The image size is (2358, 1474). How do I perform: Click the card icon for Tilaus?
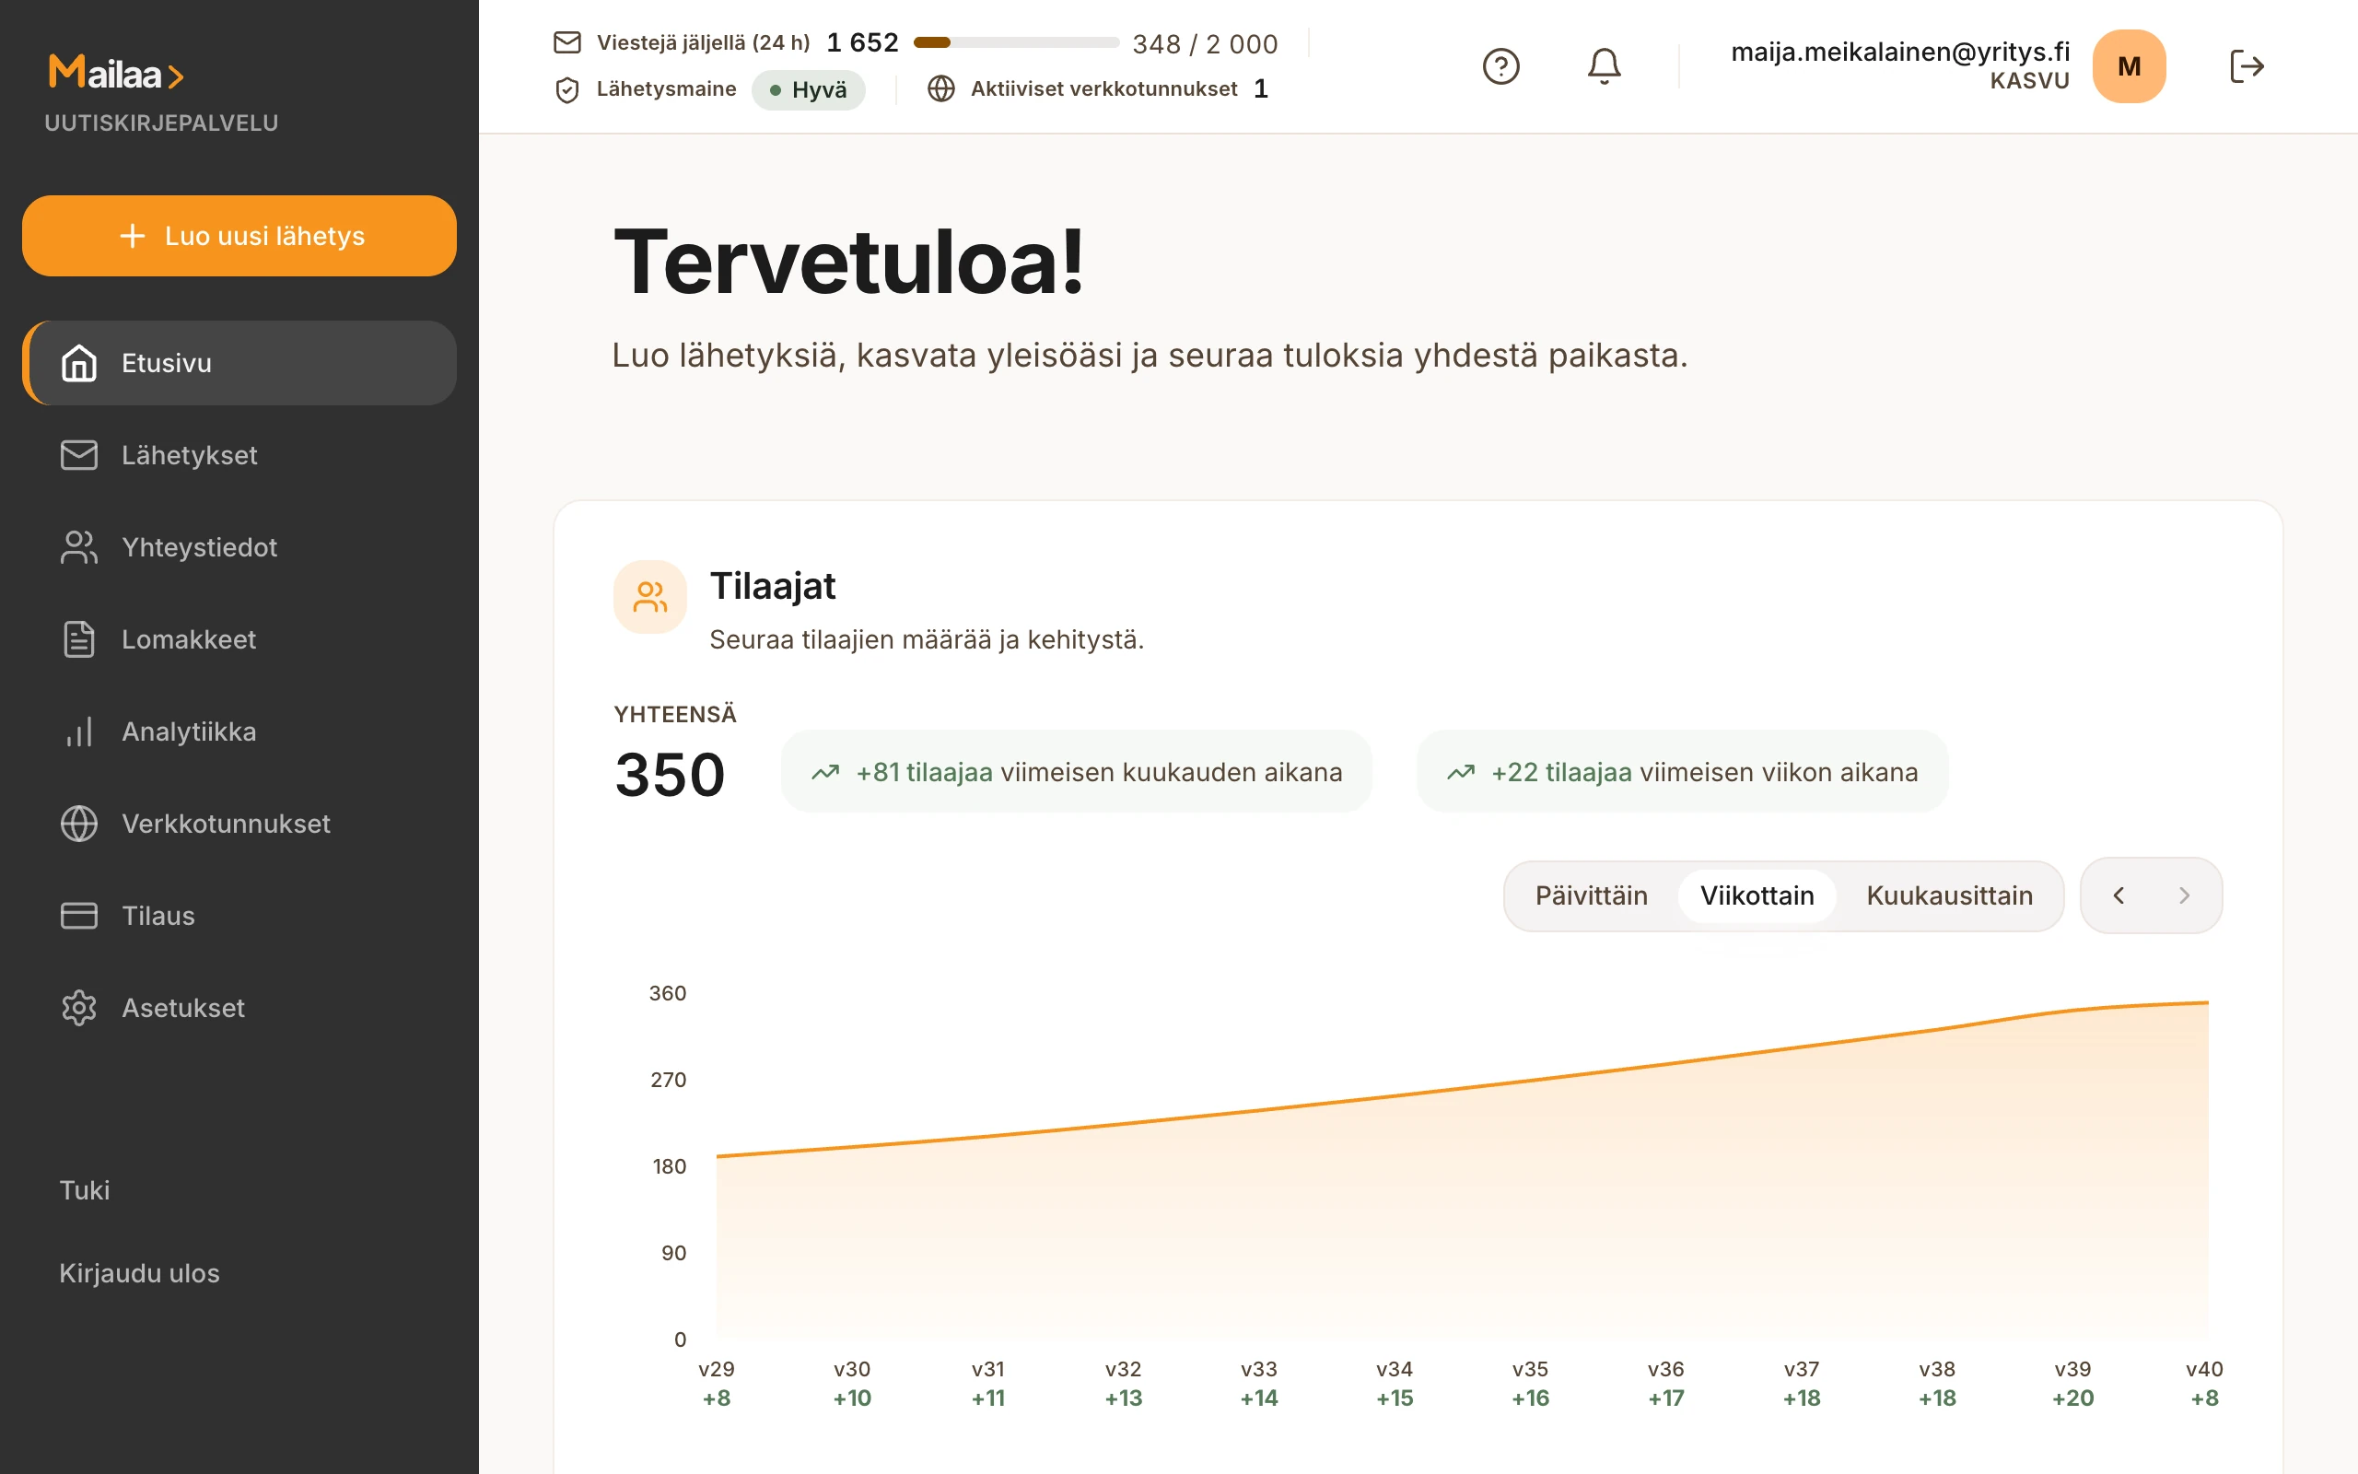[x=79, y=916]
